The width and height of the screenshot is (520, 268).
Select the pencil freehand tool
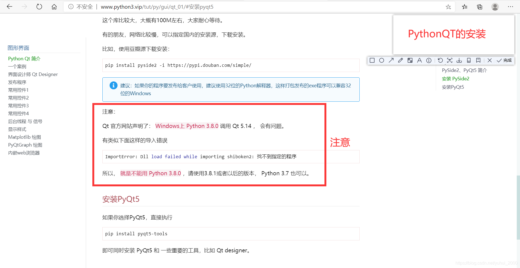click(x=400, y=60)
